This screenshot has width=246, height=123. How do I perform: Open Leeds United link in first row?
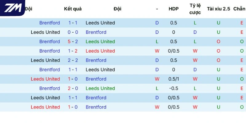pos(100,23)
